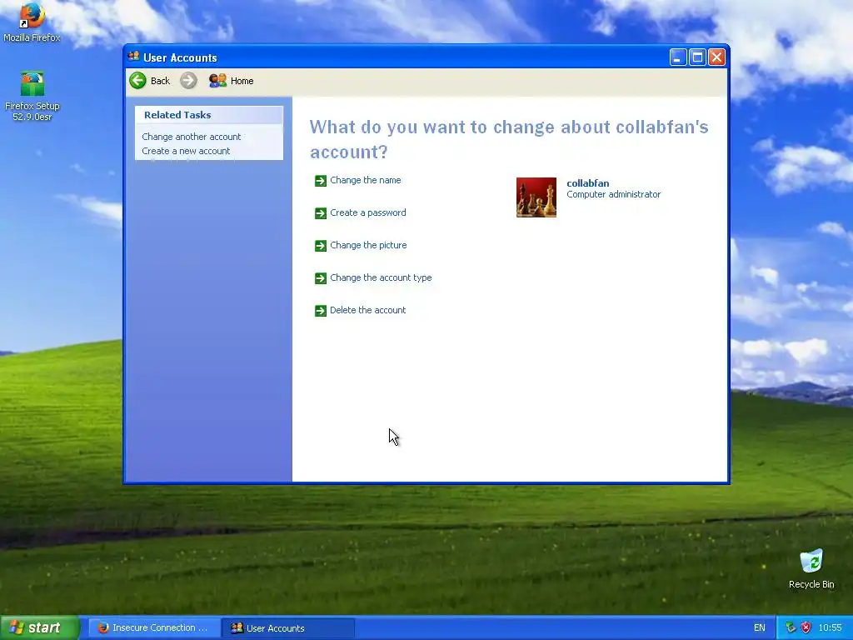Screen dimensions: 853x640
Task: Click the Back text label in toolbar
Action: point(160,81)
